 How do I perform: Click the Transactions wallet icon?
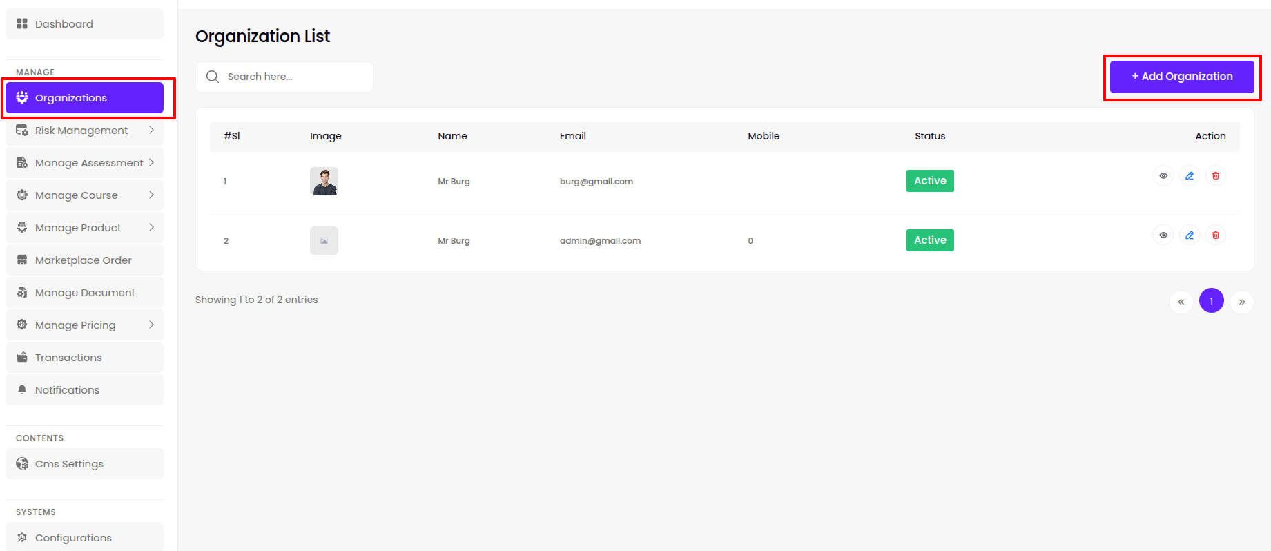(x=22, y=358)
